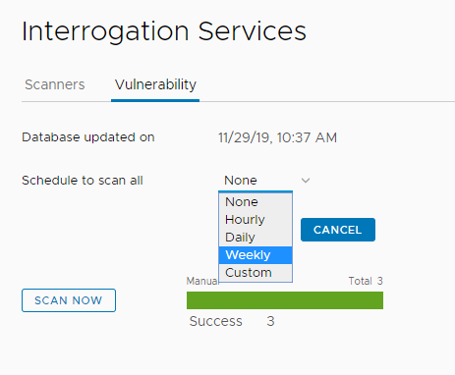Switch to the Vulnerability tab

tap(155, 84)
